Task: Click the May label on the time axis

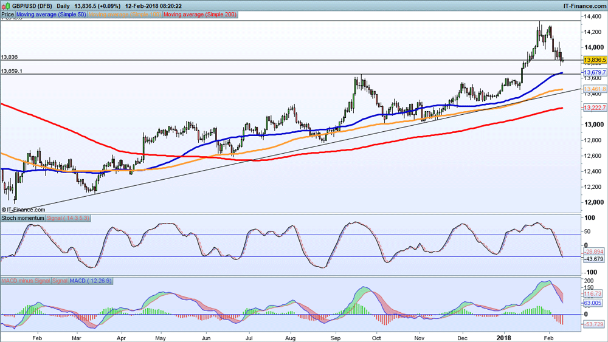Action: click(161, 338)
